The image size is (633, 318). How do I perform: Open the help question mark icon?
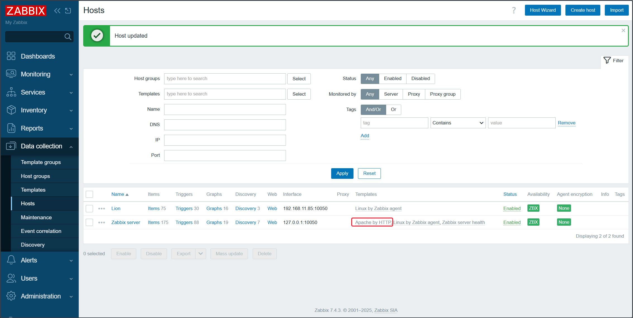[x=514, y=10]
